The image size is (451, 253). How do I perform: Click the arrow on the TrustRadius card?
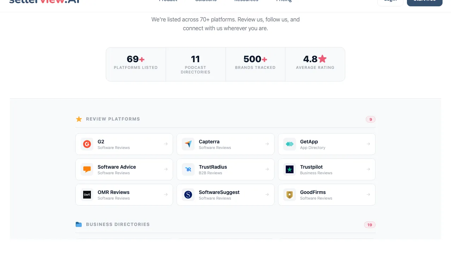pos(267,169)
